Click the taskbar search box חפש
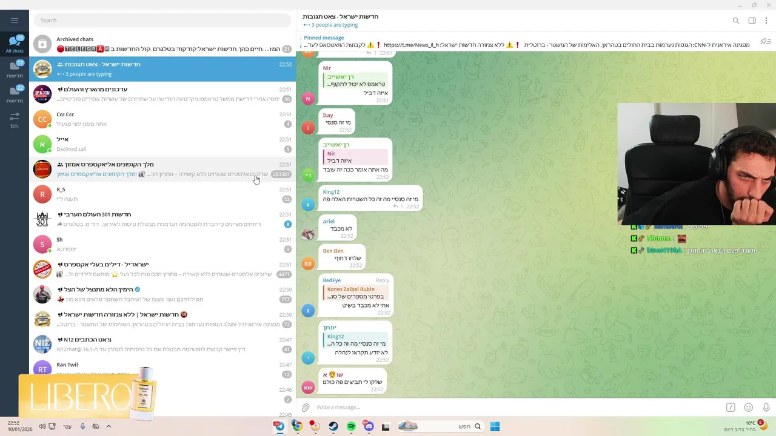Viewport: 776px width, 436px height. point(441,426)
